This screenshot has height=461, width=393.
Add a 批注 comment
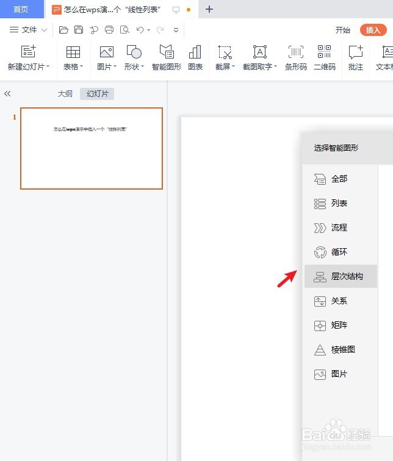[356, 57]
